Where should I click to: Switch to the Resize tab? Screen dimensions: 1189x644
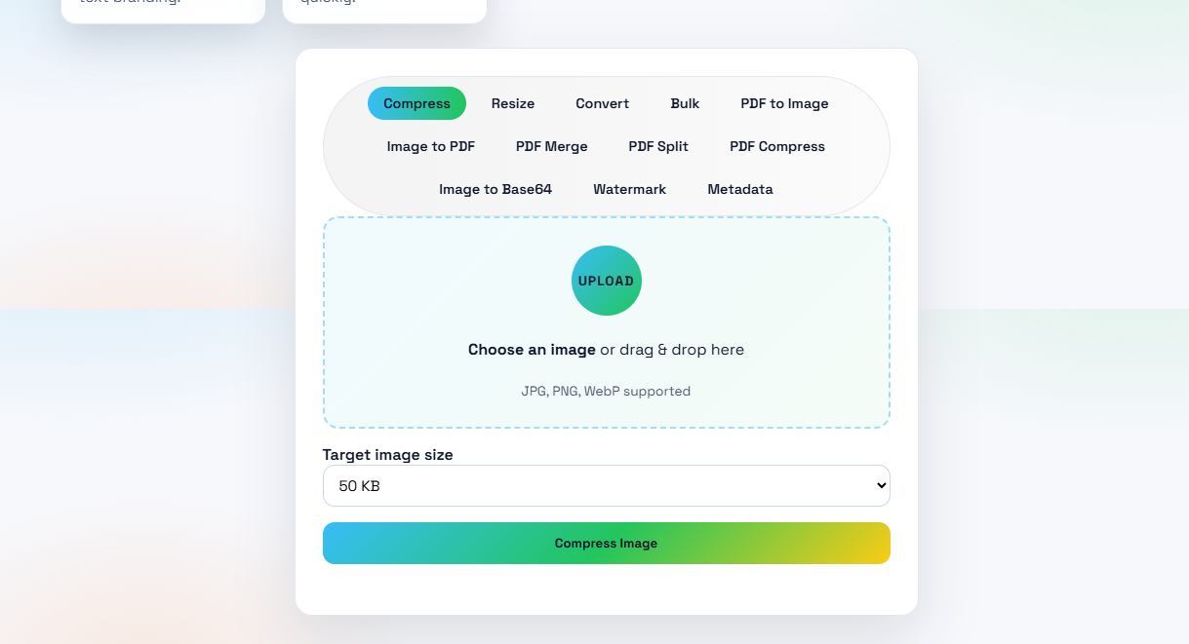512,103
